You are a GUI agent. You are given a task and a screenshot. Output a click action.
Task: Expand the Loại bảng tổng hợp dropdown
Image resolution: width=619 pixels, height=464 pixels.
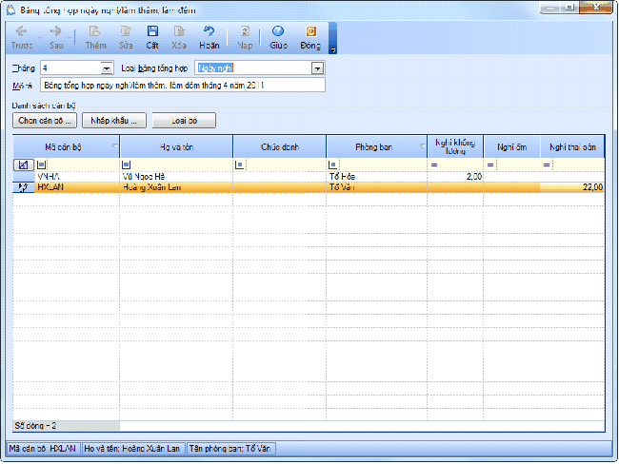[317, 68]
